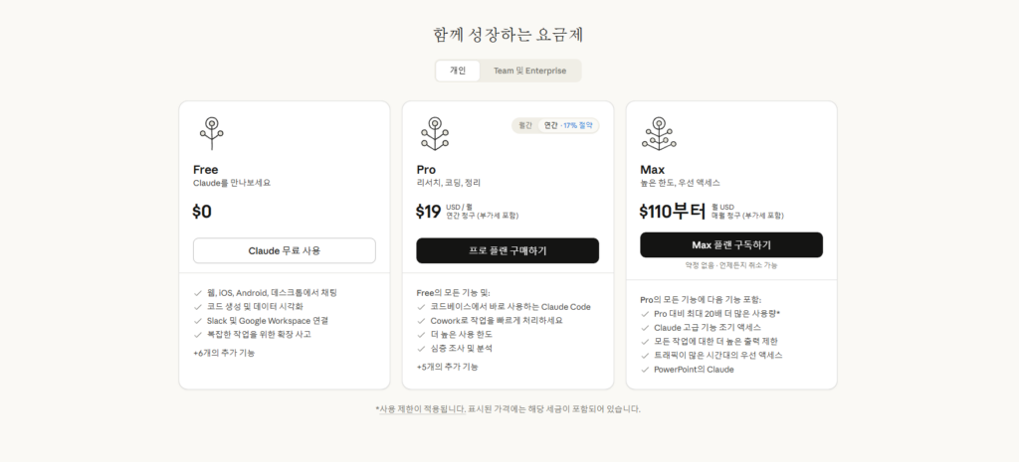The width and height of the screenshot is (1019, 462).
Task: Click the 함께 성장하는 요금제 heading
Action: coord(509,35)
